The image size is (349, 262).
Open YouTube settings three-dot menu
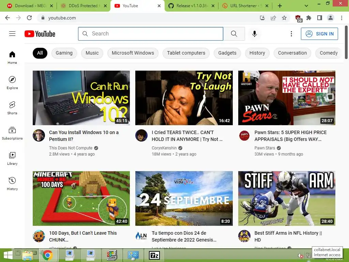291,34
